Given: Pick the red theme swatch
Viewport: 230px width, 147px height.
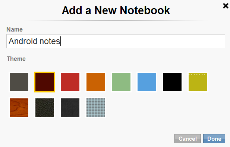Looking at the screenshot, I should 70,82.
